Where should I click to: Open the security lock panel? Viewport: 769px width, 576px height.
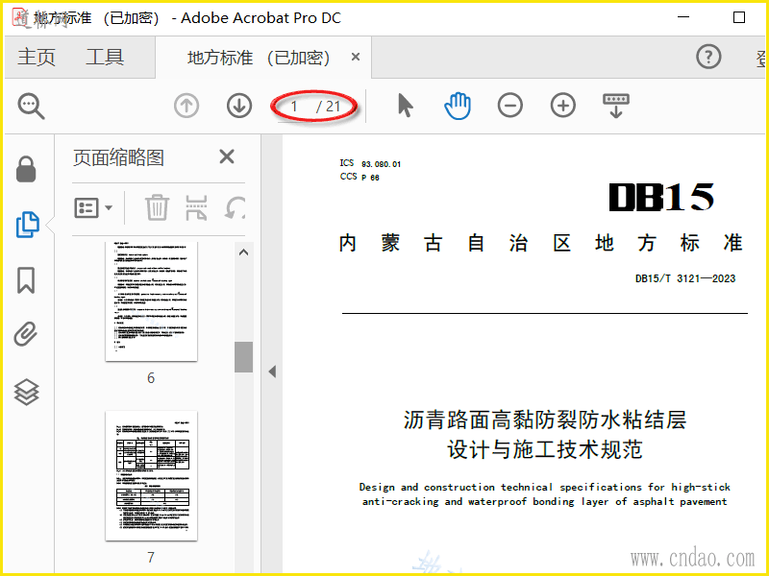pyautogui.click(x=26, y=170)
